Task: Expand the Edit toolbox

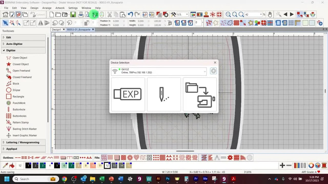Action: [x=24, y=37]
